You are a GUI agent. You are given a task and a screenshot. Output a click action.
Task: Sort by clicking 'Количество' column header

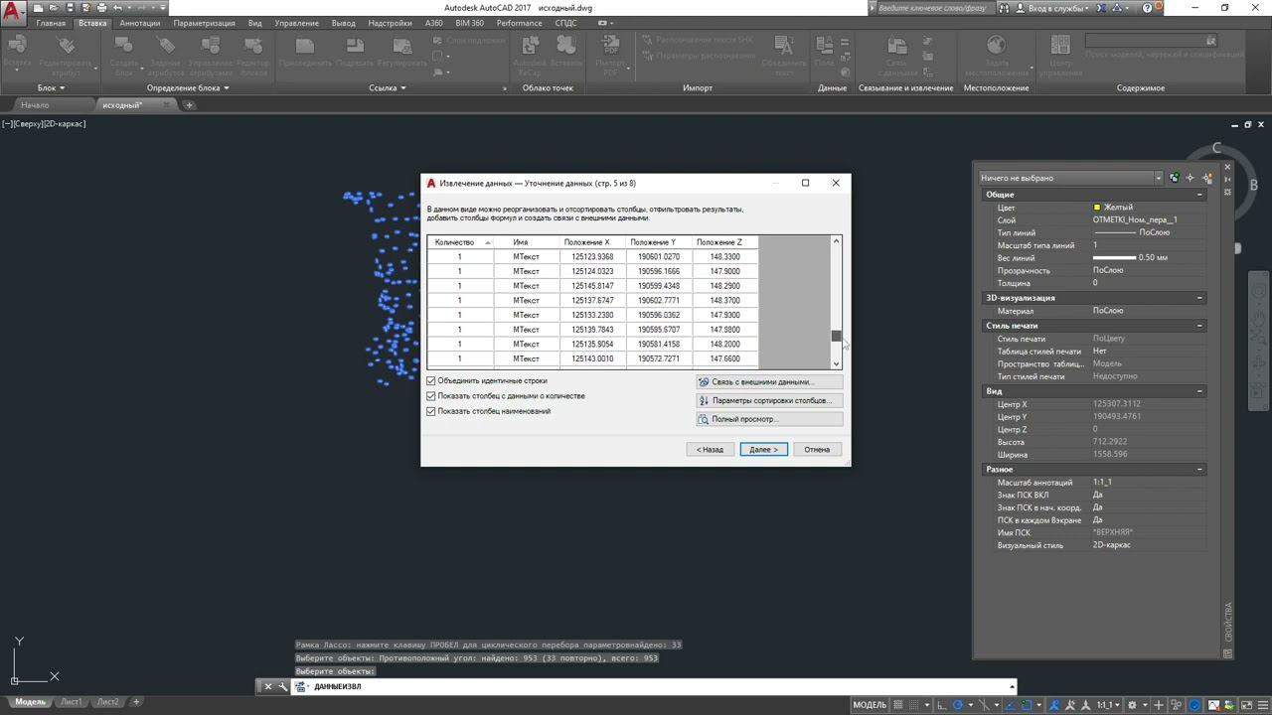point(459,242)
